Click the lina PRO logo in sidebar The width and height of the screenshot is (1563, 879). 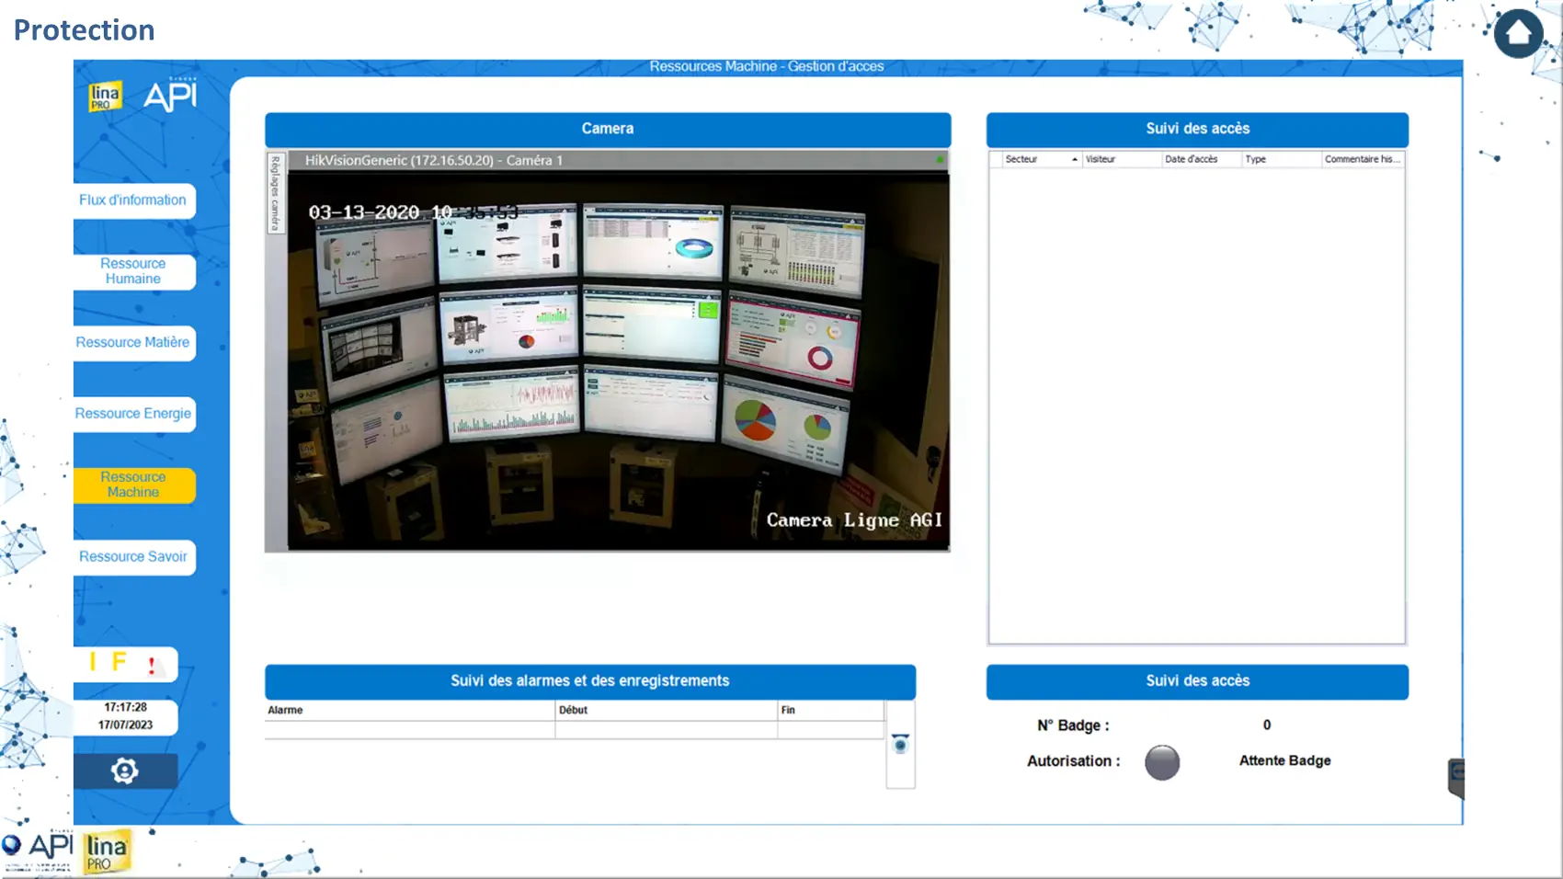(105, 97)
